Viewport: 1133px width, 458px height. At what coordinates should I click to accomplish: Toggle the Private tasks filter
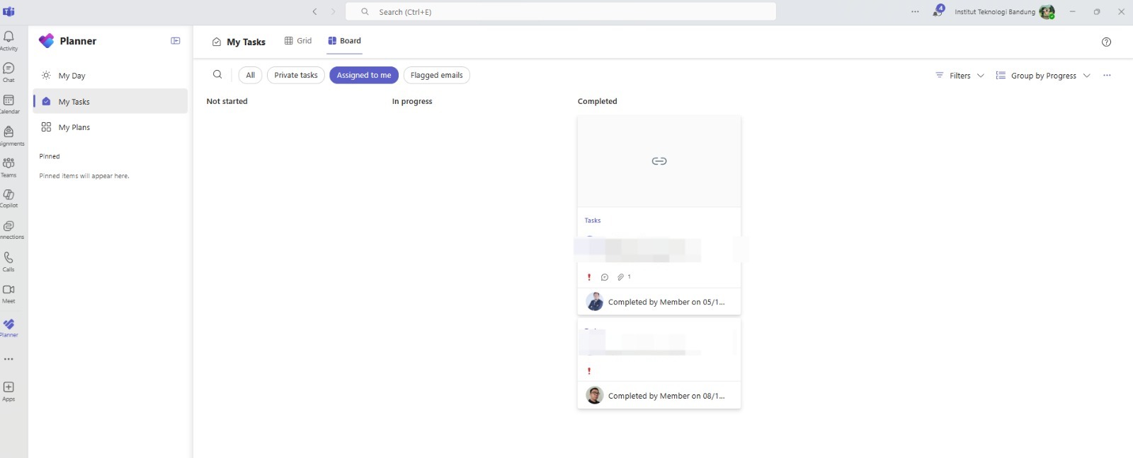tap(296, 75)
